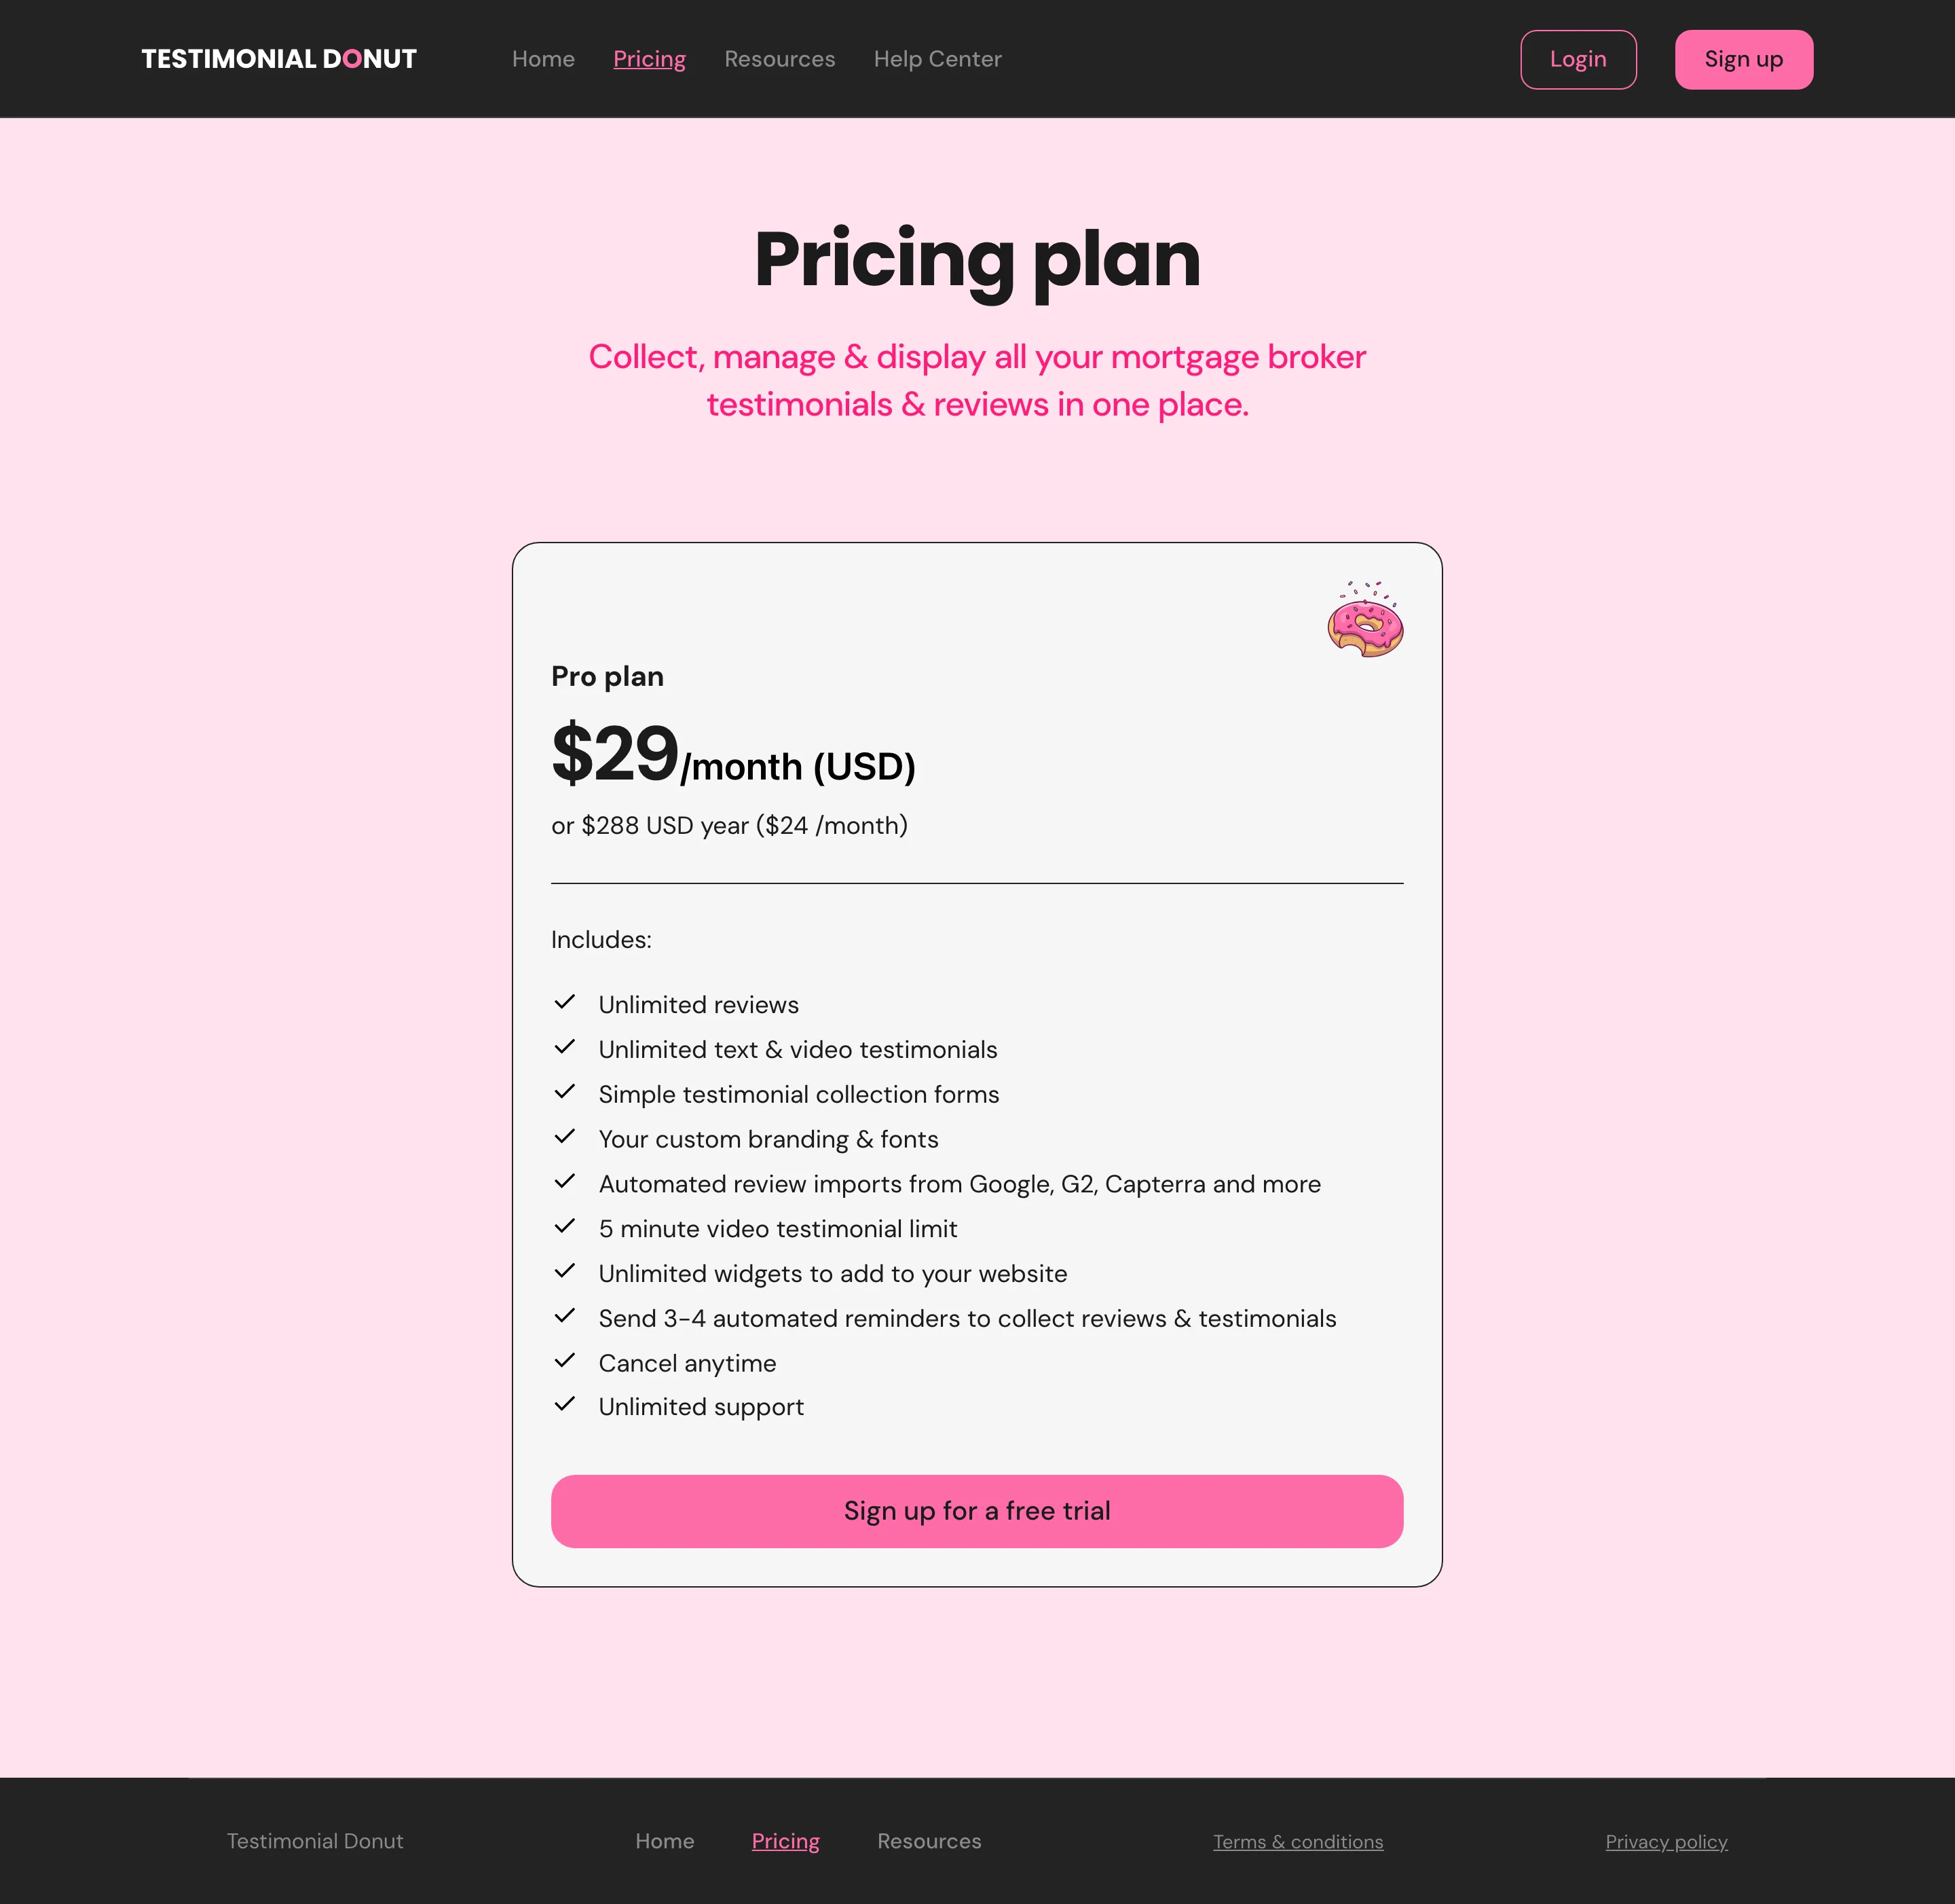Click checkmark next to Your custom branding & fonts
Image resolution: width=1955 pixels, height=1904 pixels.
565,1136
